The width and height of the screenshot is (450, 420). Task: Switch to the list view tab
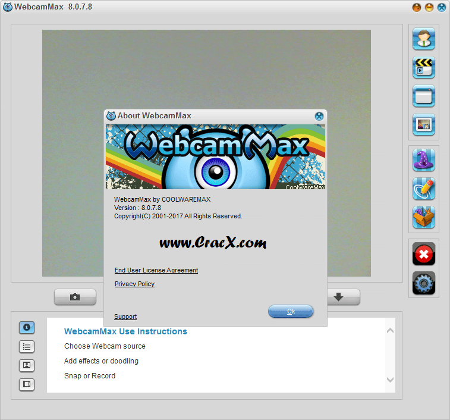tap(27, 346)
